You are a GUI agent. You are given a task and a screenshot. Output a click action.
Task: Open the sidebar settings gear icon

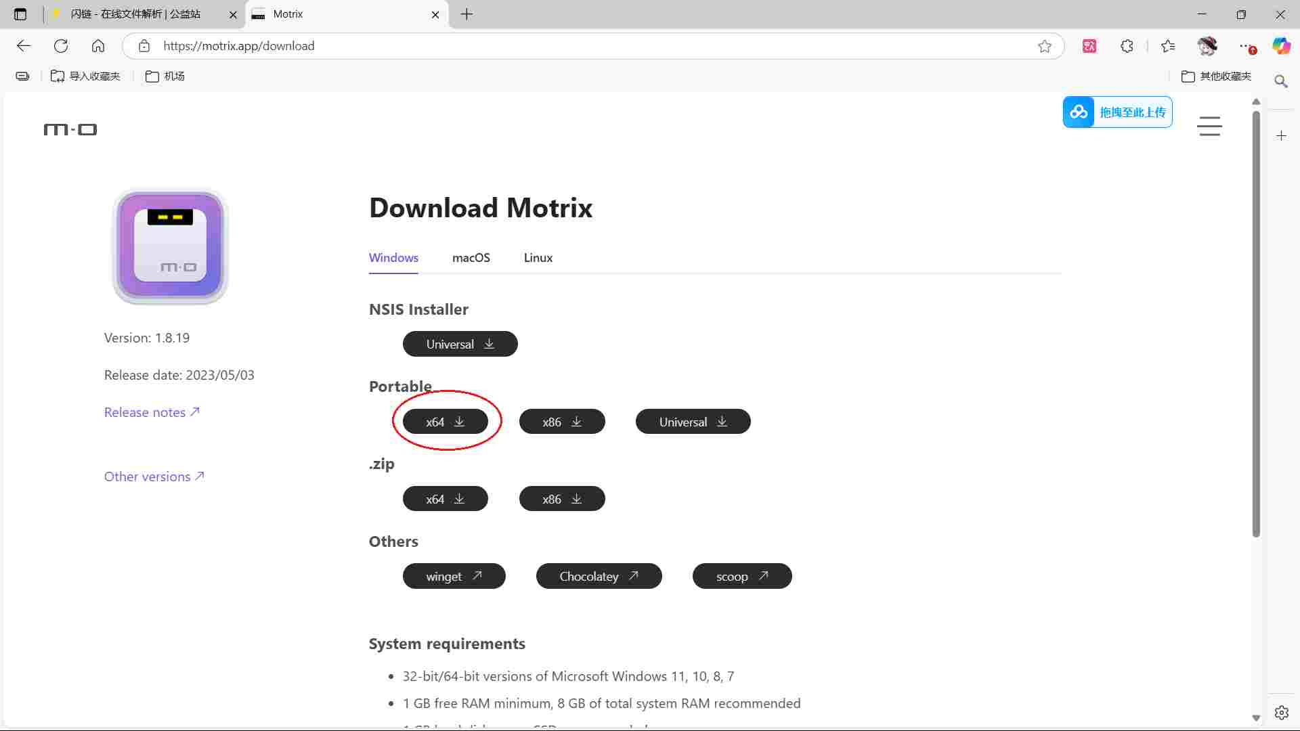[x=1281, y=713]
